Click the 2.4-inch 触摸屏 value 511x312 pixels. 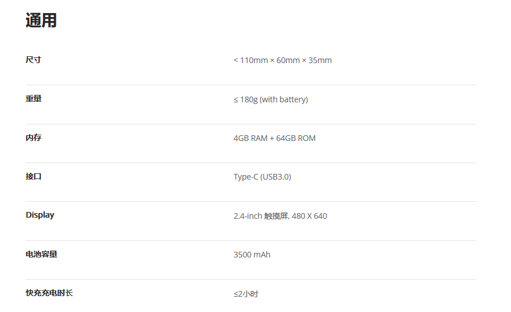click(261, 216)
